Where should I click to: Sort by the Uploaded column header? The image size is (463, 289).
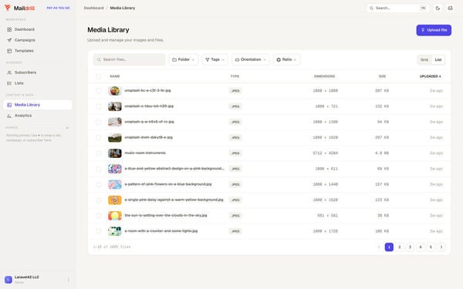[431, 76]
